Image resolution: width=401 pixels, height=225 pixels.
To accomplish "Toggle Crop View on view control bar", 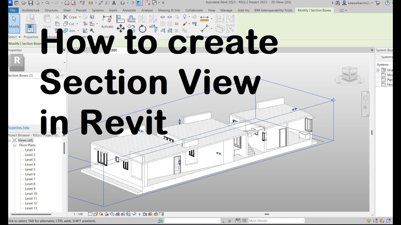I will (117, 214).
